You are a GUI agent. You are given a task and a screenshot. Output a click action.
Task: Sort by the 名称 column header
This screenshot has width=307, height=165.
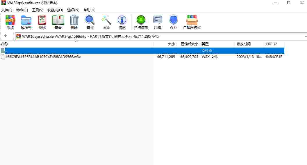click(x=76, y=44)
